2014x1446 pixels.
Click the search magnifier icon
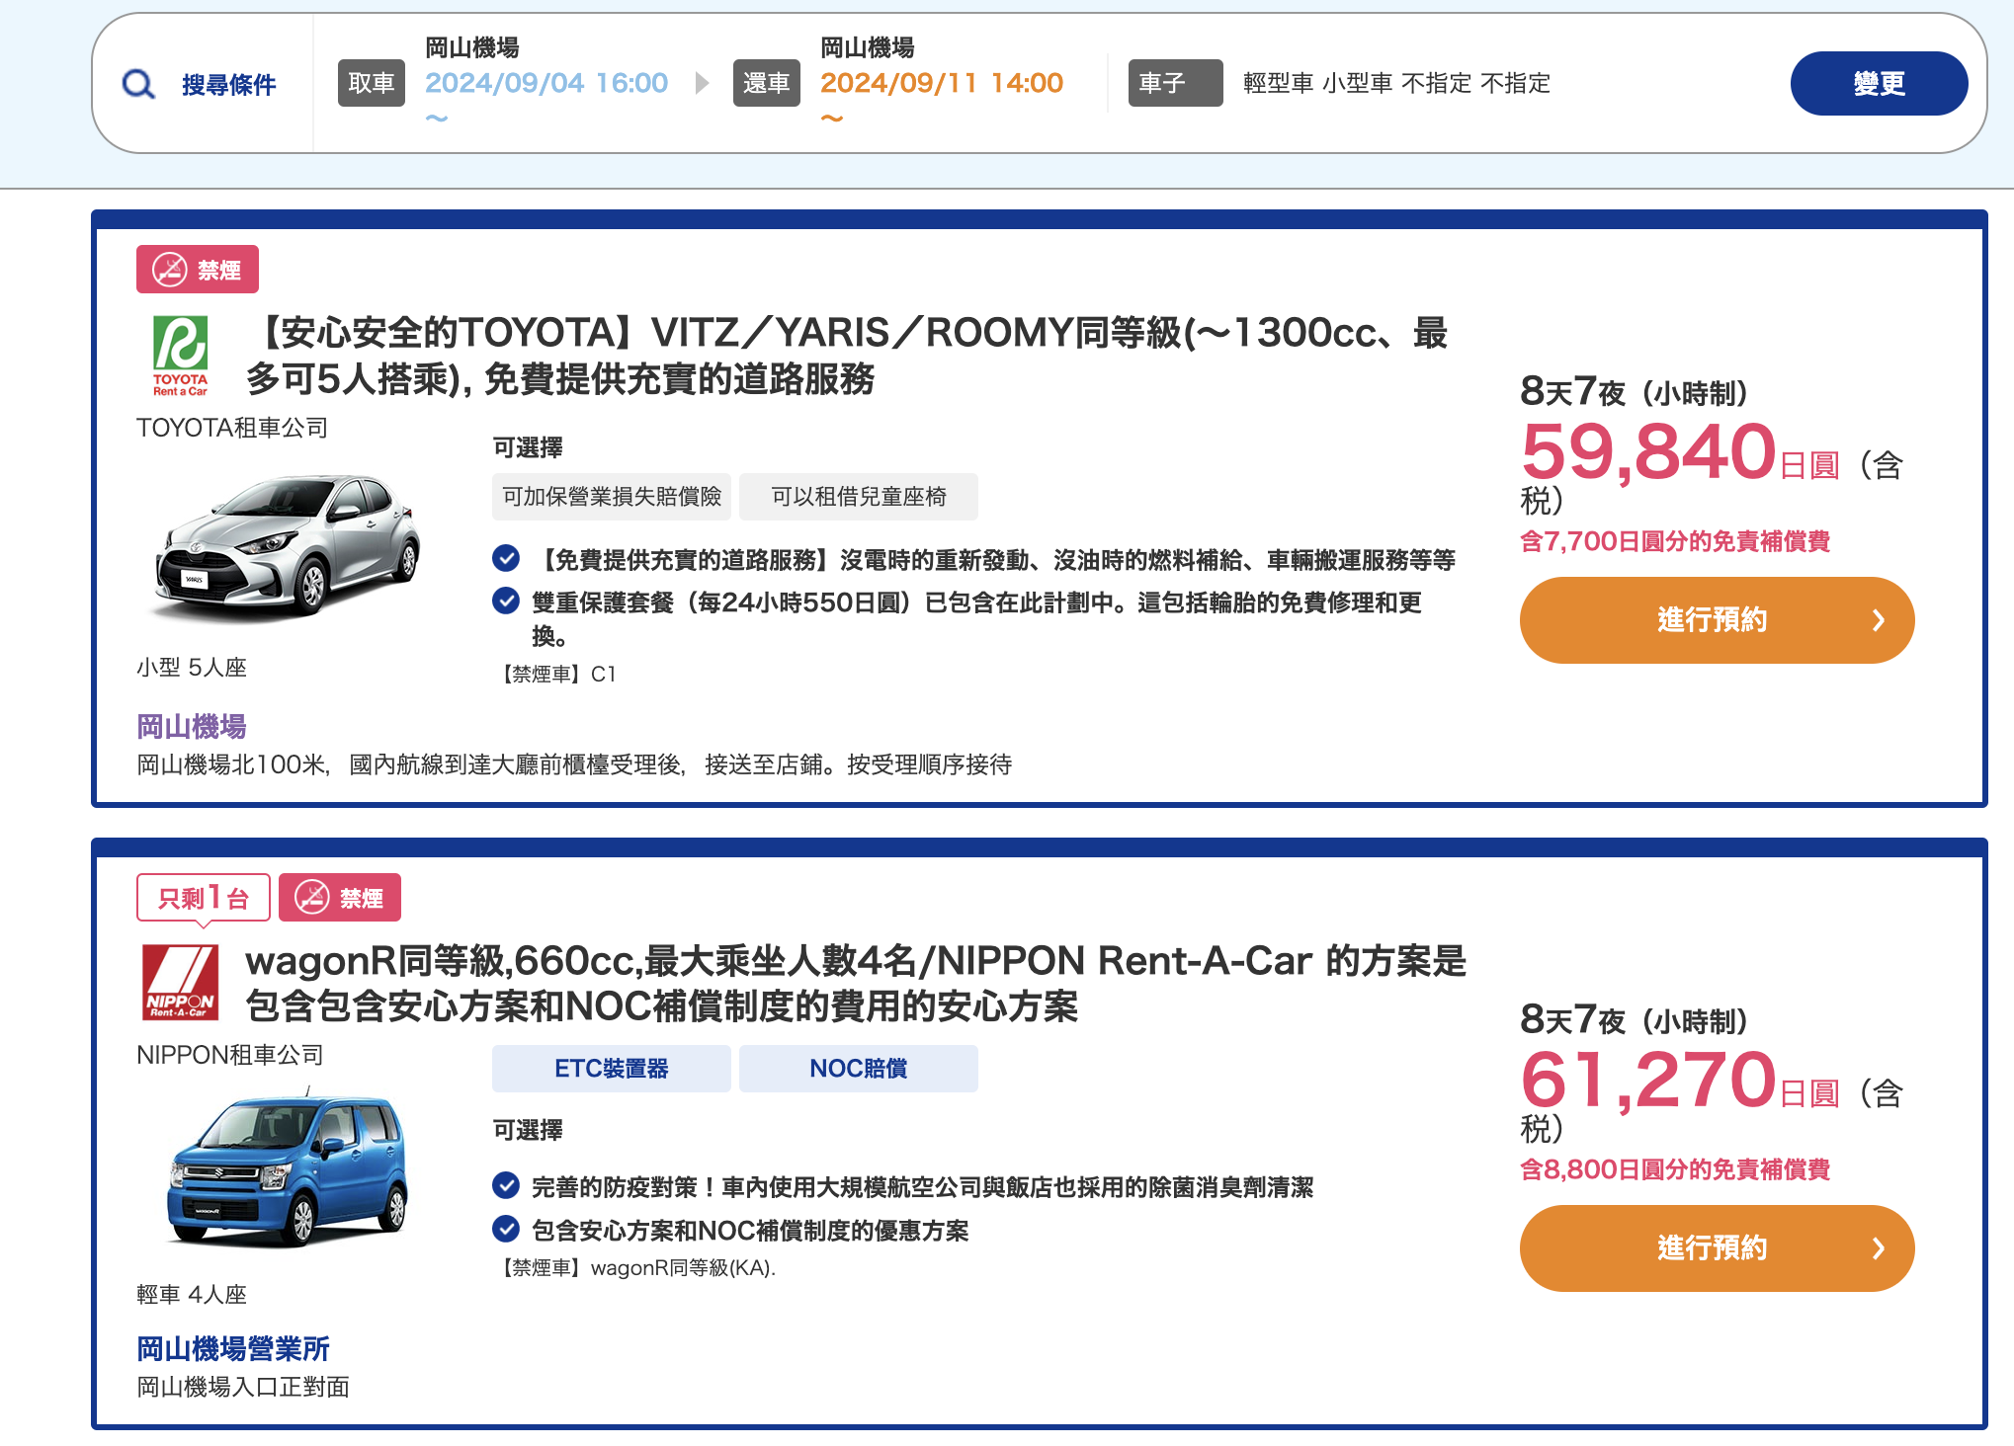[x=138, y=84]
